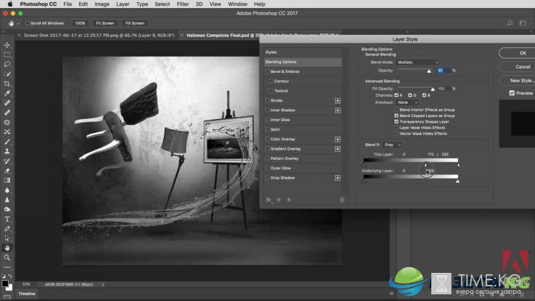Image resolution: width=535 pixels, height=301 pixels.
Task: Select the Blur tool (water drop)
Action: (x=7, y=190)
